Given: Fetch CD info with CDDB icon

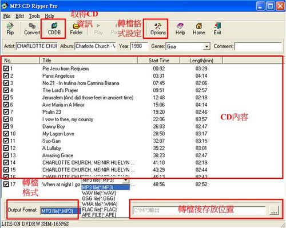Looking at the screenshot, I should click(x=54, y=29).
